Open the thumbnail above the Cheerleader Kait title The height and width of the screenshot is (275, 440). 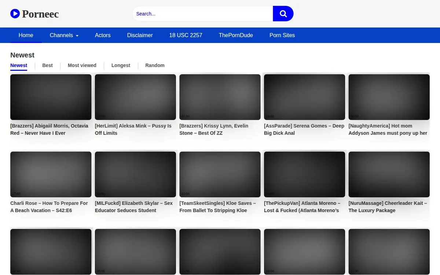[x=389, y=175]
